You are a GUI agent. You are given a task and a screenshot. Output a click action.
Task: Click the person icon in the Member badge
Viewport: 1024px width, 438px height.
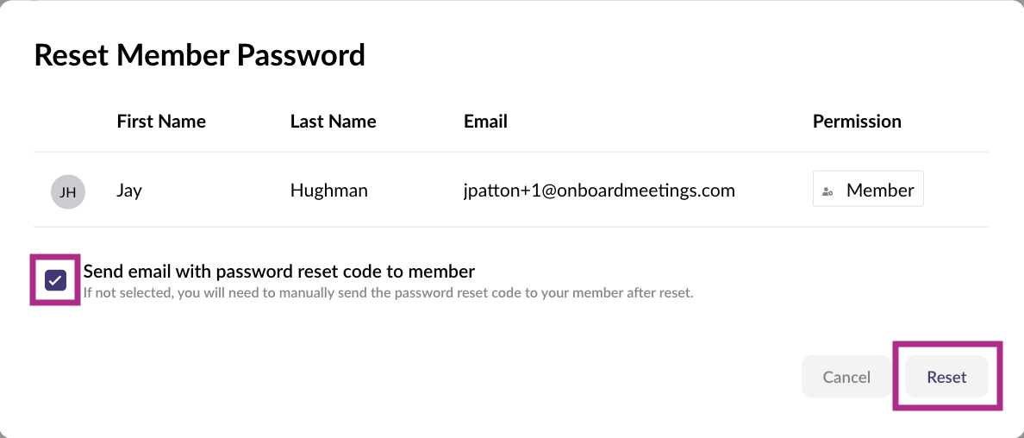tap(827, 191)
